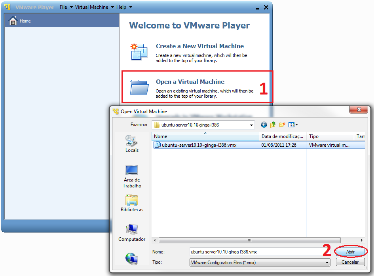Click the Home house icon in VMware Player
Viewport: 374px width, 276px height.
point(13,21)
